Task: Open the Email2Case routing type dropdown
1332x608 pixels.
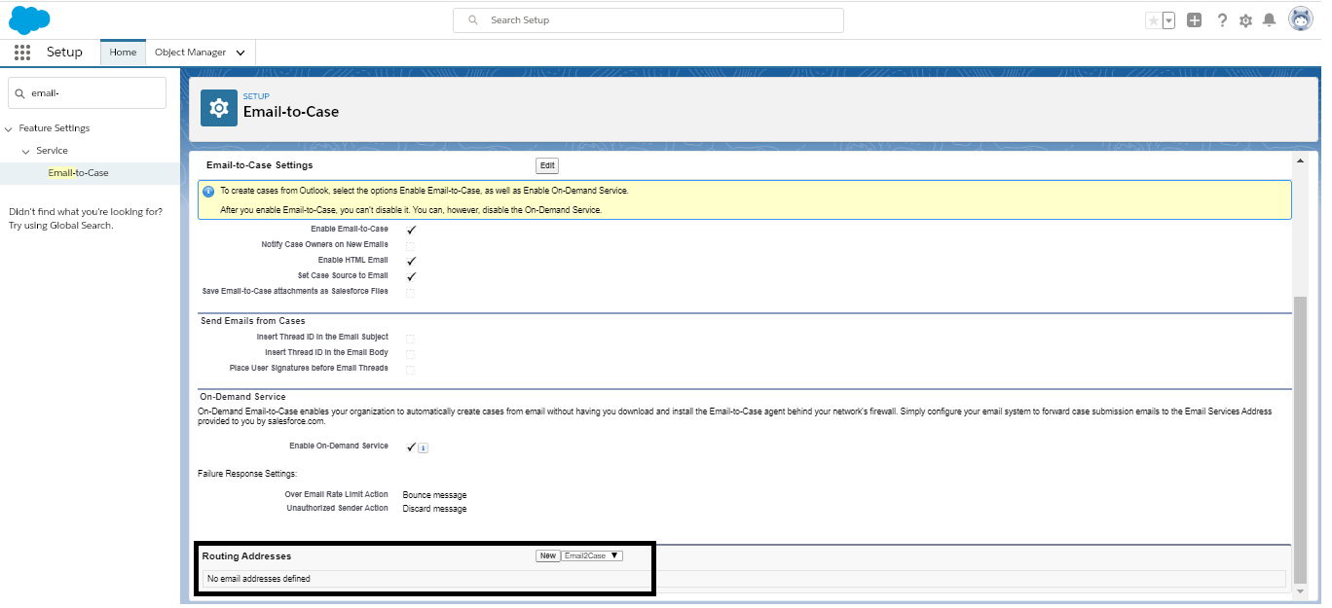Action: click(x=592, y=555)
